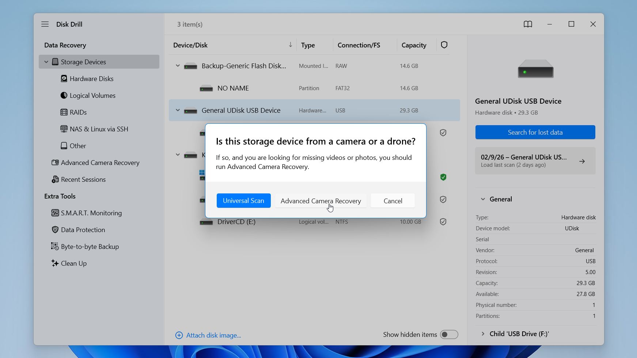Collapse the General UDisk USB Device row
Viewport: 637px width, 358px height.
coord(178,110)
